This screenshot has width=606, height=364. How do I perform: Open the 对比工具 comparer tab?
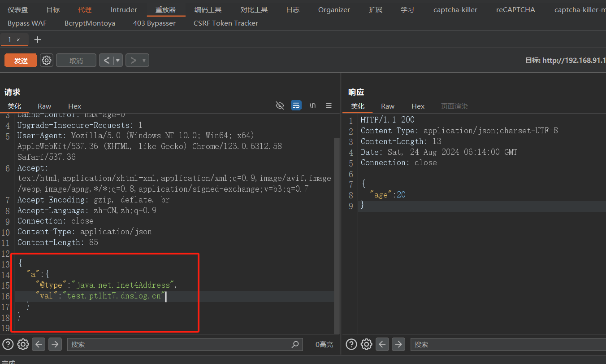coord(254,9)
